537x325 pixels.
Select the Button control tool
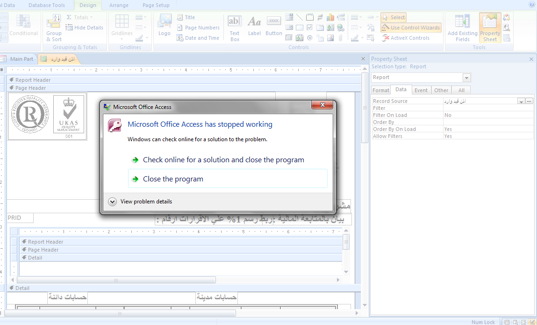click(x=273, y=25)
